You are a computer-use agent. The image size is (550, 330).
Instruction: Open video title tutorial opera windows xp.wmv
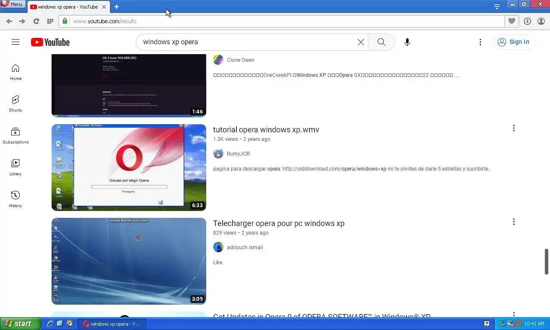pyautogui.click(x=266, y=130)
